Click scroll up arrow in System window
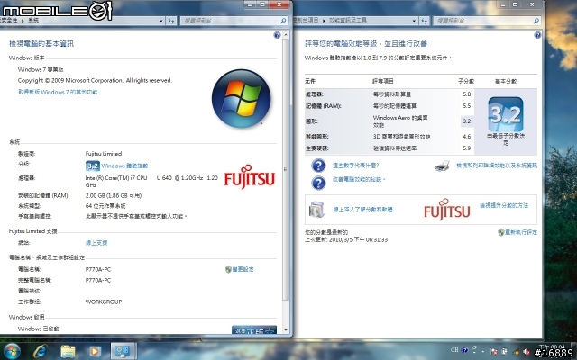 pos(287,35)
